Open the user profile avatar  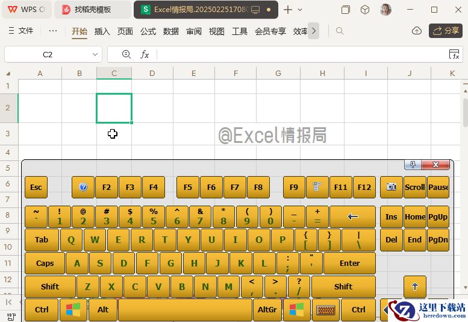(385, 10)
